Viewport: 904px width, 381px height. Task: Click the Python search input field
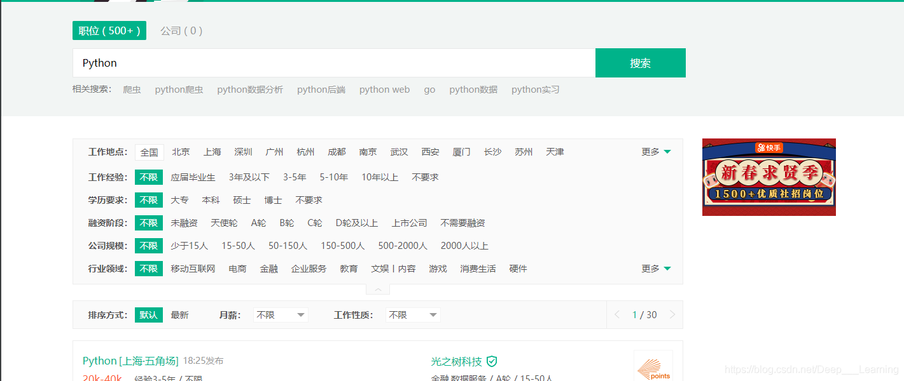[333, 63]
